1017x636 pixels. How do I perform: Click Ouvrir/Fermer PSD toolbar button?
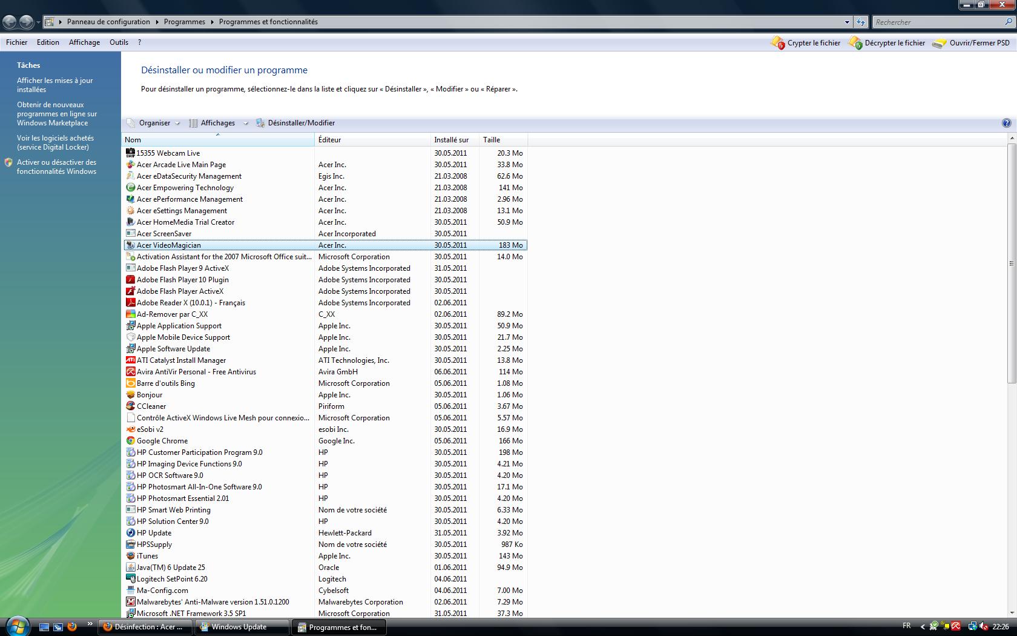pyautogui.click(x=971, y=43)
